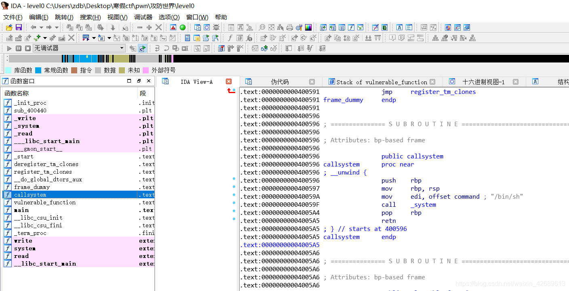Click the bug debugger icon
Screen dimensions: 569x291
216,27
